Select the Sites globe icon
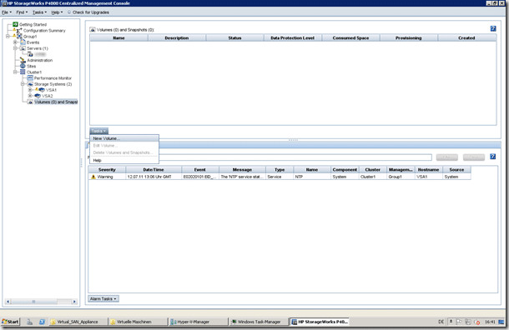The width and height of the screenshot is (509, 330). pos(23,66)
